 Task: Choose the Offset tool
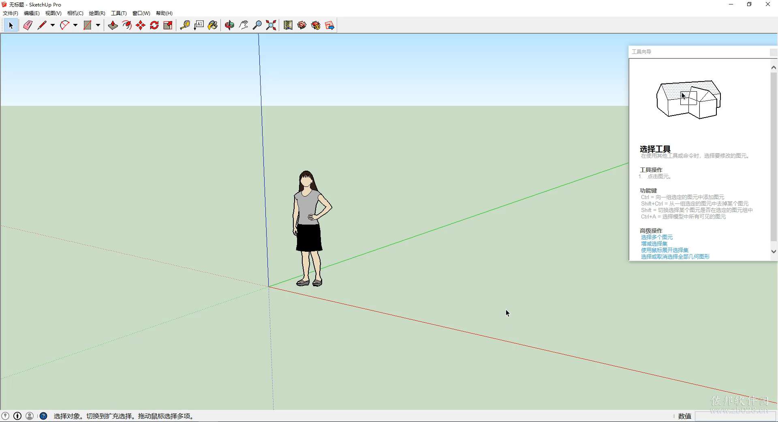click(x=127, y=26)
